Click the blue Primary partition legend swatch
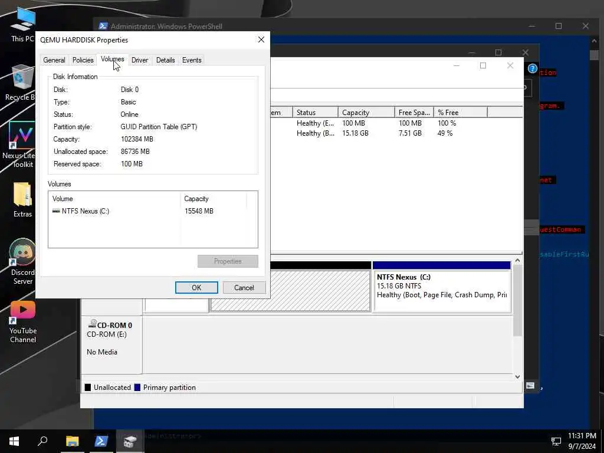Viewport: 604px width, 453px height. (137, 388)
